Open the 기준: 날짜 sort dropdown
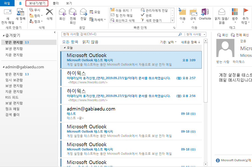252x167 pixels. [x=168, y=42]
